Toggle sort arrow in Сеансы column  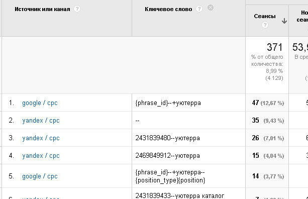[284, 21]
